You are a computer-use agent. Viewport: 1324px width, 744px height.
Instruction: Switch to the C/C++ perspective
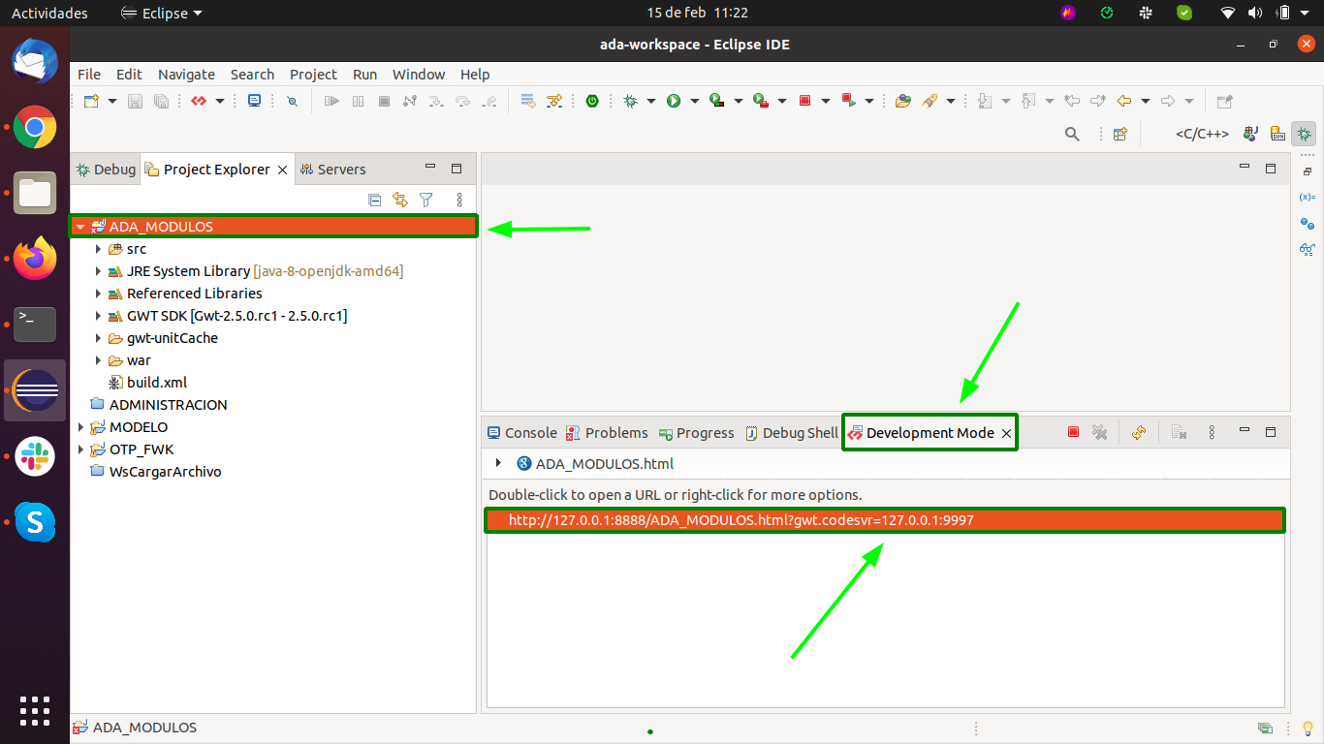1202,135
